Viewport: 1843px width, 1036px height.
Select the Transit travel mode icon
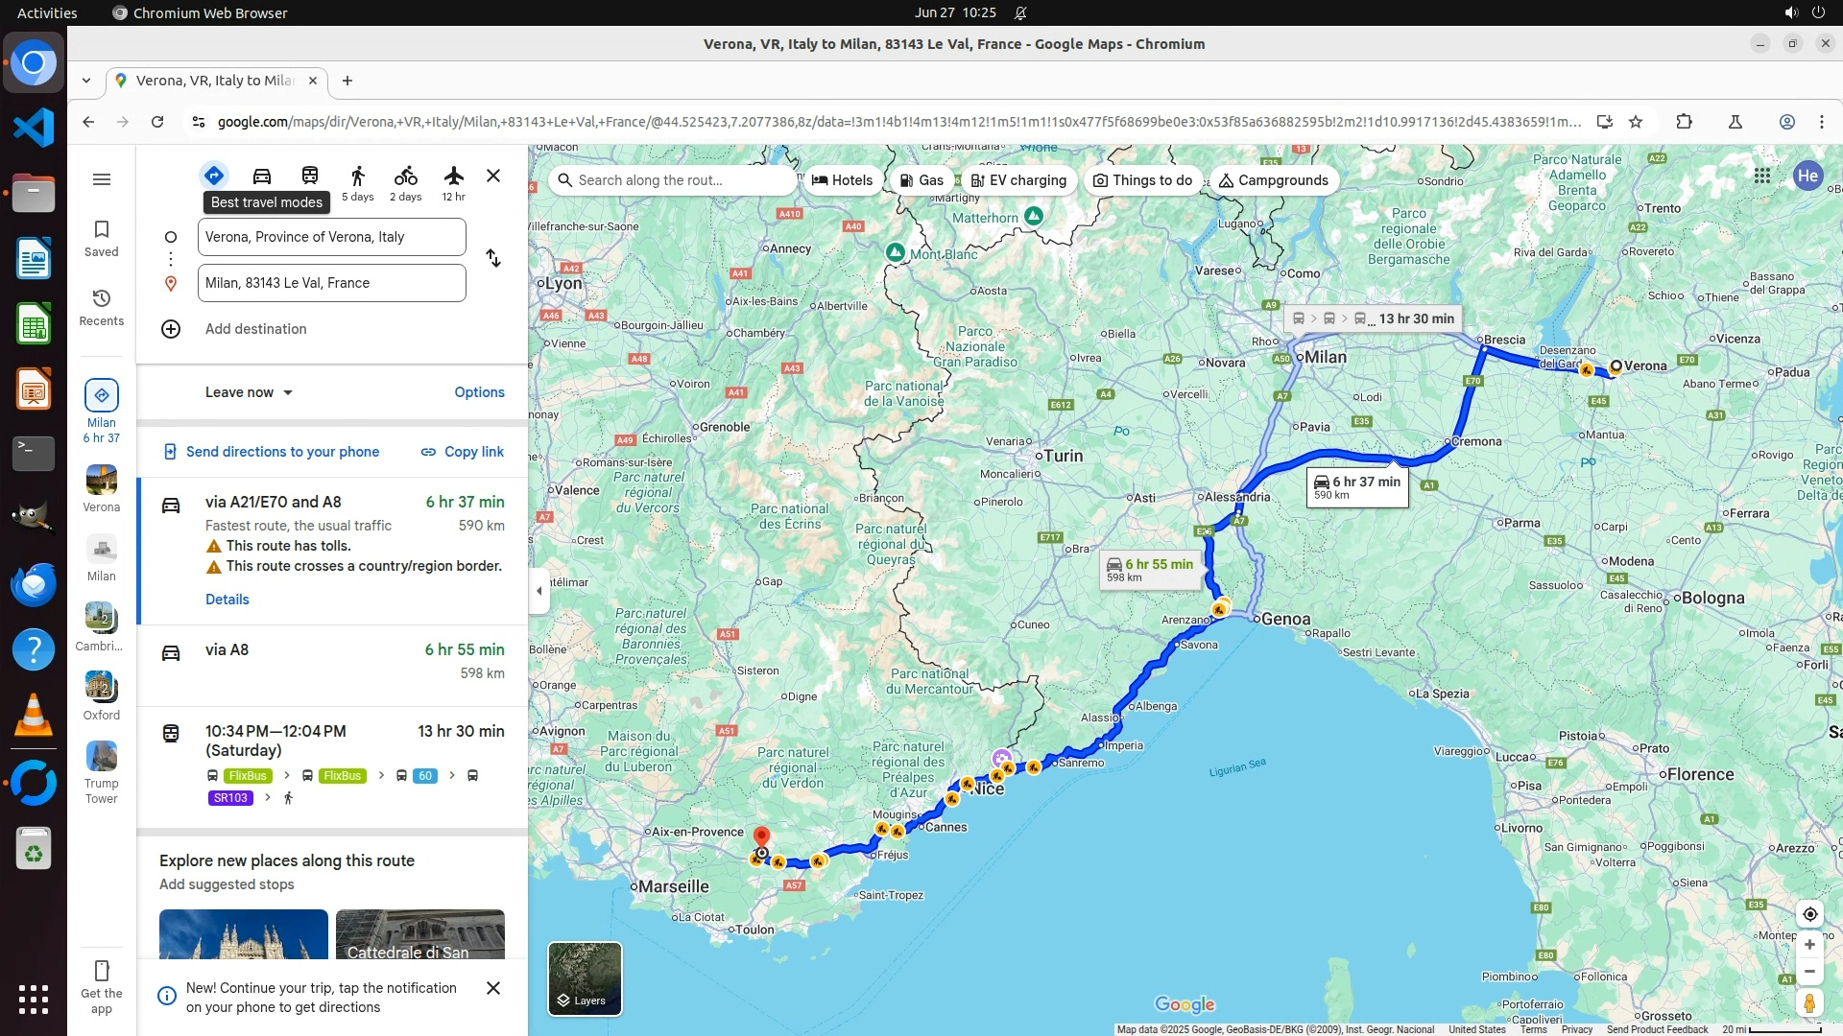coord(310,176)
